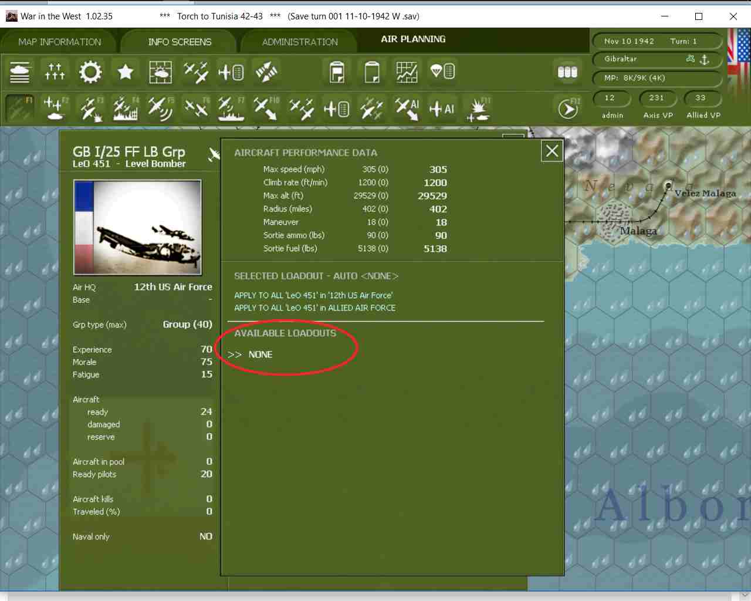The height and width of the screenshot is (601, 751).
Task: Select the F10 plane with arrow icon
Action: coord(266,109)
